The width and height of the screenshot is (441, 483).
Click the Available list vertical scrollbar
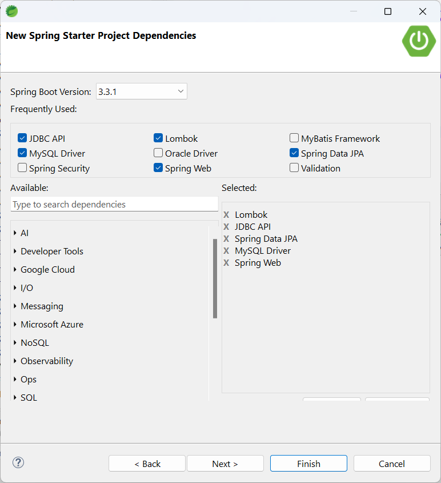tap(215, 278)
